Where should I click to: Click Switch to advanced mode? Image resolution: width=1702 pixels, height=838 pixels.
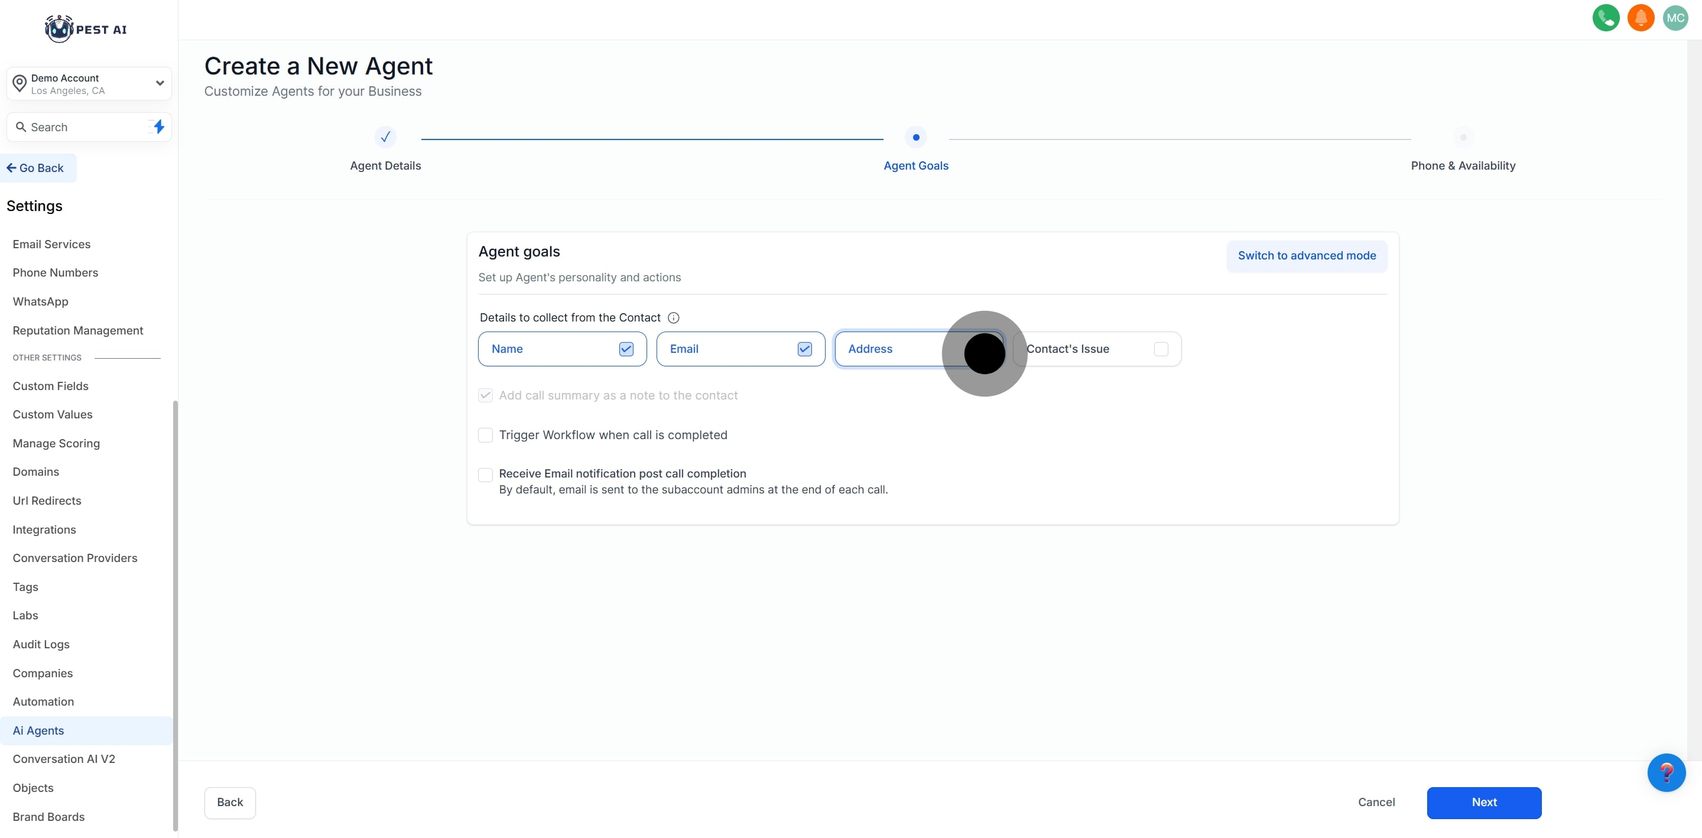pos(1306,256)
